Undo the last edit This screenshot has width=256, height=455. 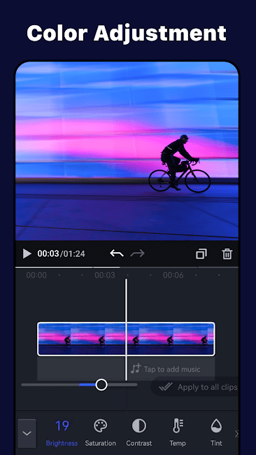pos(117,253)
